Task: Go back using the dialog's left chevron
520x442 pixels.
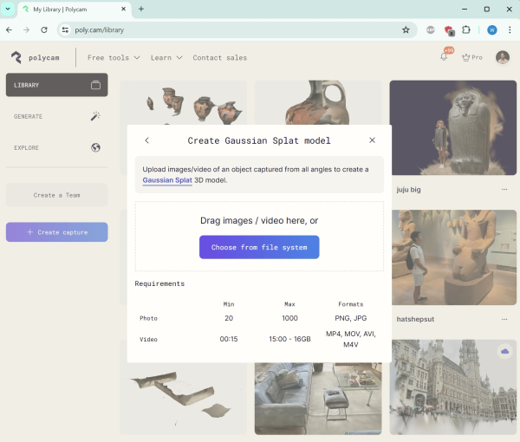Action: [x=147, y=140]
